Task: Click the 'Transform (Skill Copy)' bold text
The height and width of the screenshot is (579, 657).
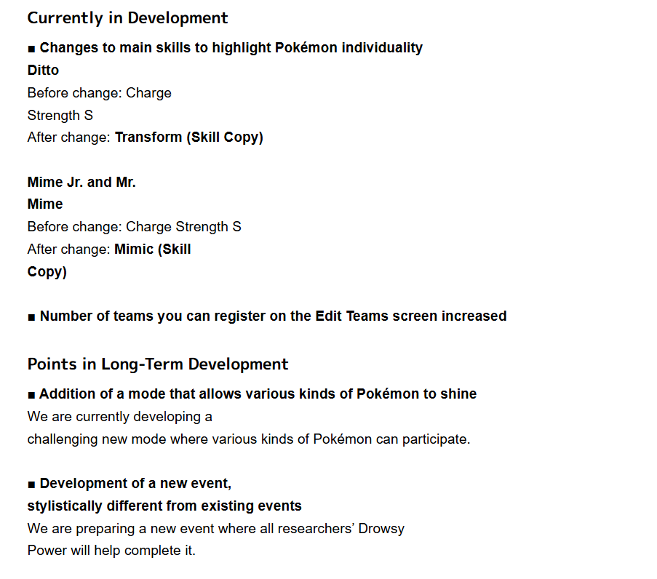Action: point(189,137)
